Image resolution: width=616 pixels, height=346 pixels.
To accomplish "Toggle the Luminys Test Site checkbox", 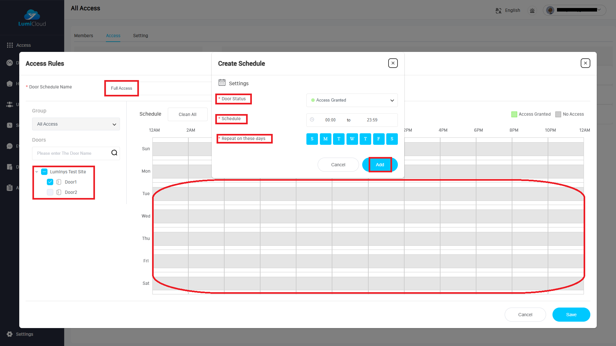I will point(44,172).
